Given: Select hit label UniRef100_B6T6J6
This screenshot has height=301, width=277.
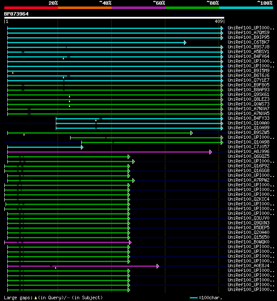Looking at the screenshot, I should coord(248,75).
